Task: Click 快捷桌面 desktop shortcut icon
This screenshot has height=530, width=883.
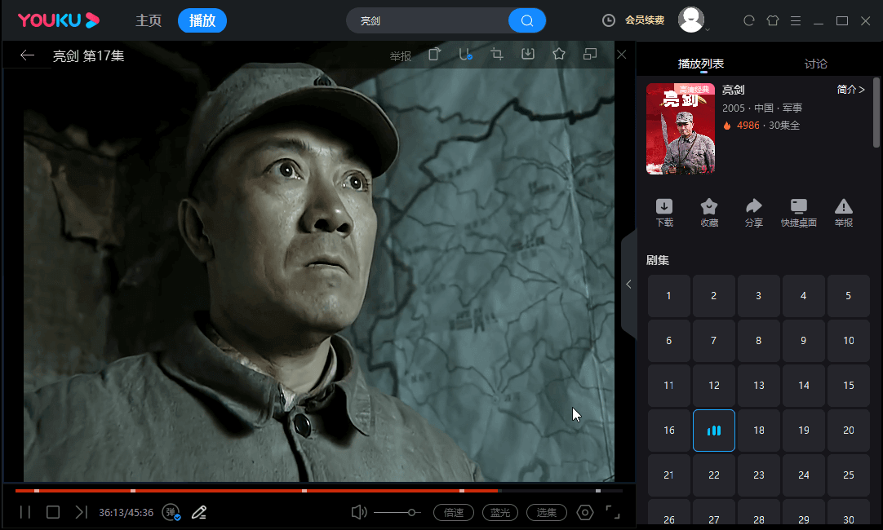Action: (x=798, y=214)
